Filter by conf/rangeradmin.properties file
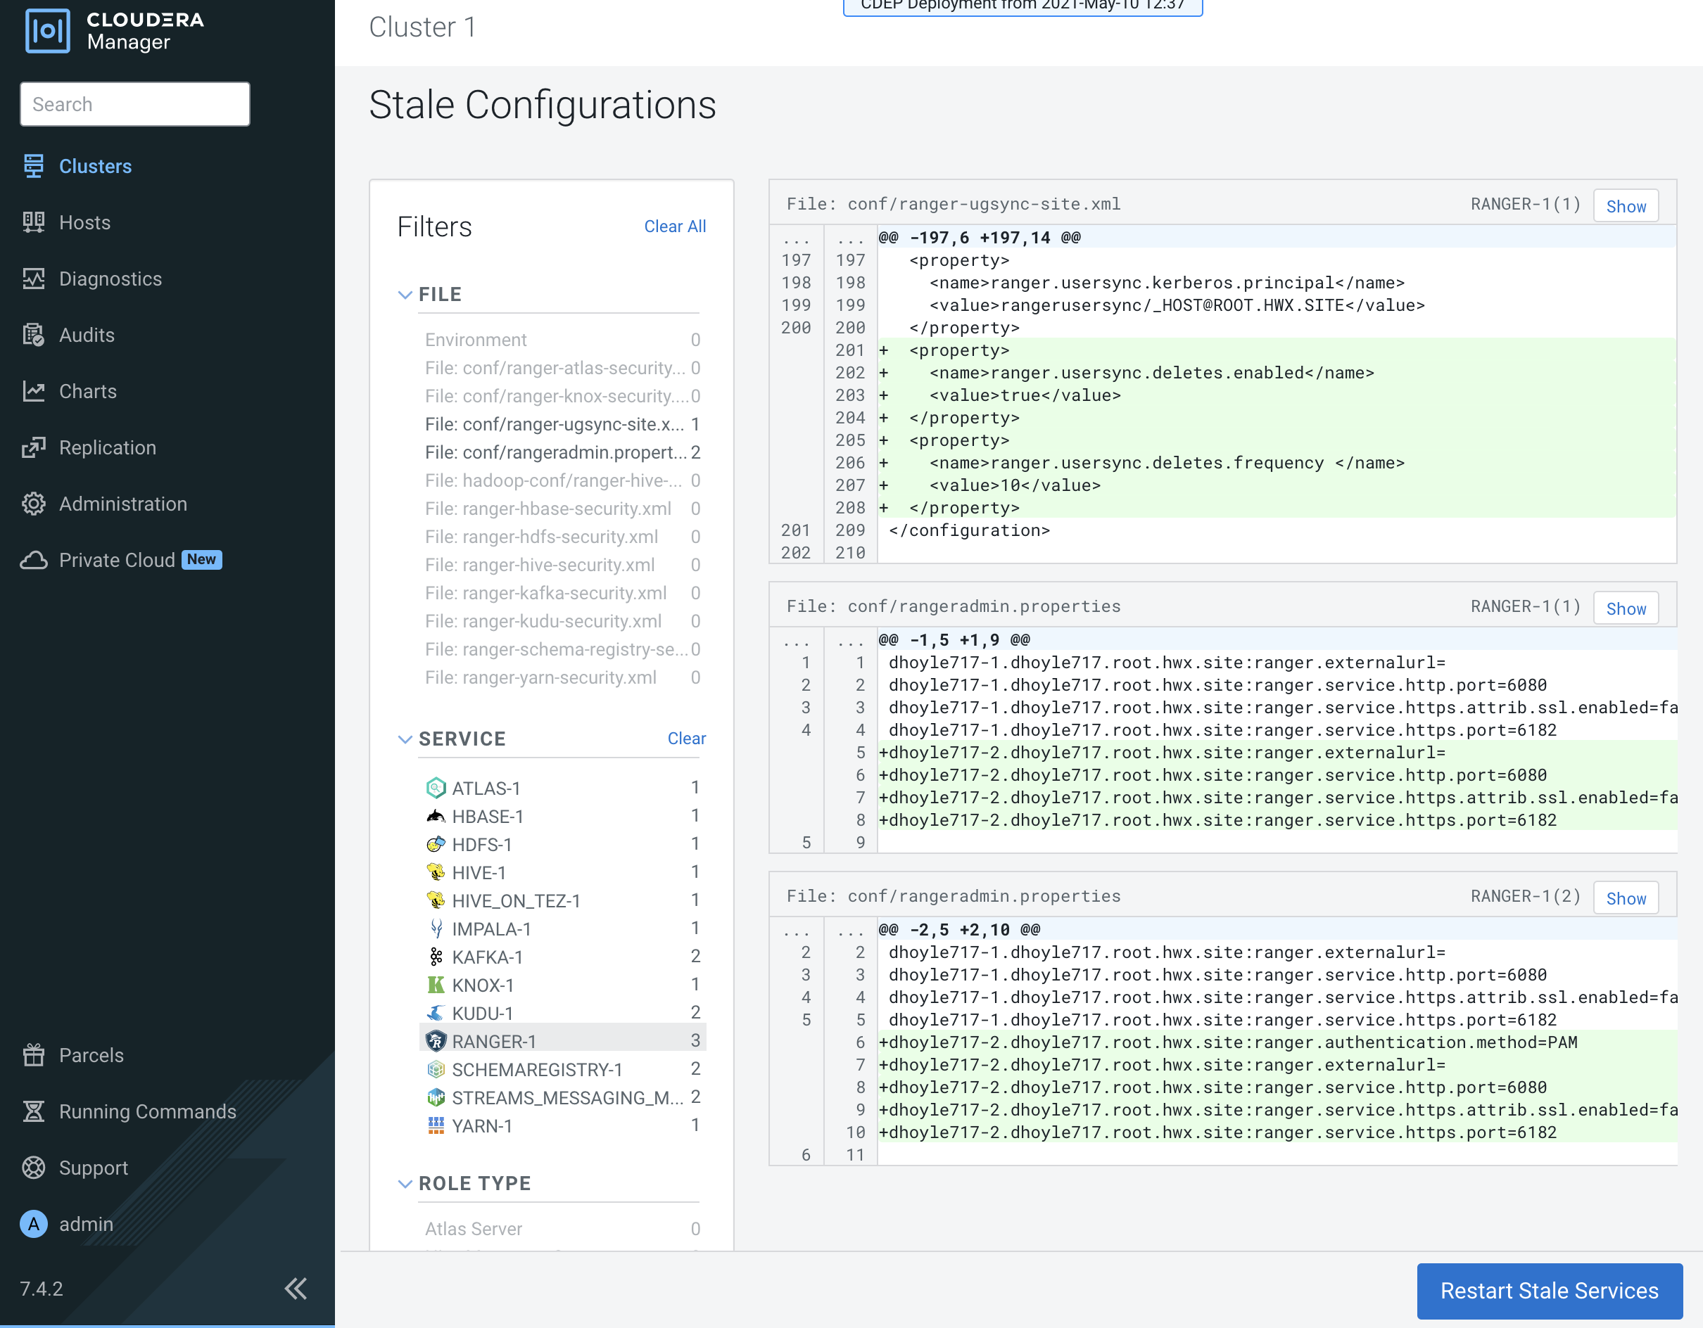The height and width of the screenshot is (1328, 1703). point(555,453)
